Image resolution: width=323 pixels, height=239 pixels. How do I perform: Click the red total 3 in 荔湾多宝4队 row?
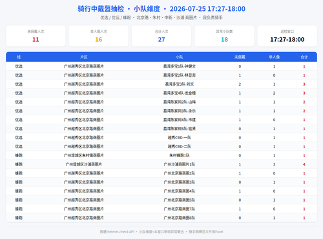pos(304,93)
